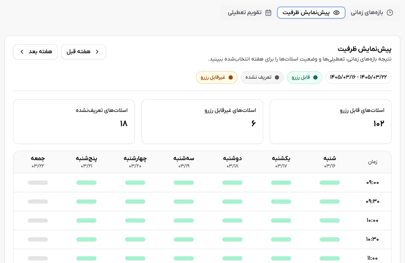Click the زمان column header
405x263 pixels.
pos(373,162)
